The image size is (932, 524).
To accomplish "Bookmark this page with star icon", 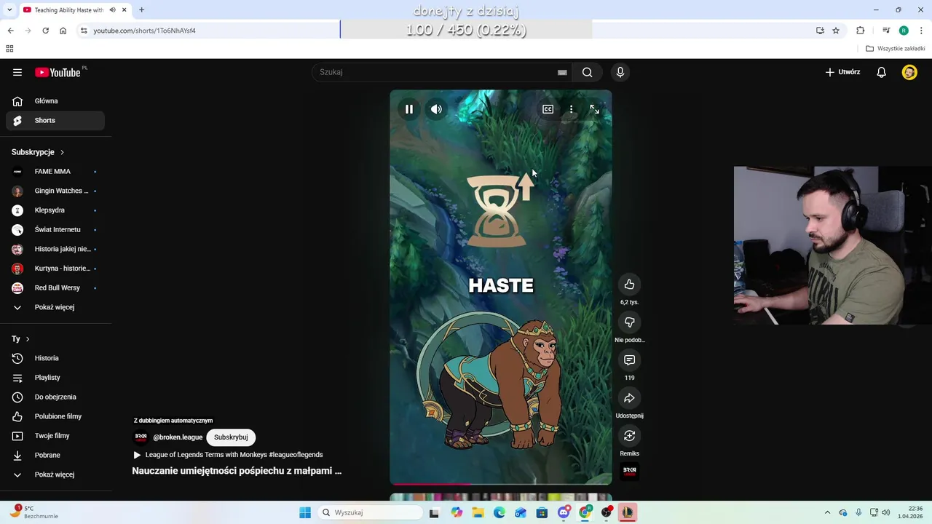I will click(836, 31).
